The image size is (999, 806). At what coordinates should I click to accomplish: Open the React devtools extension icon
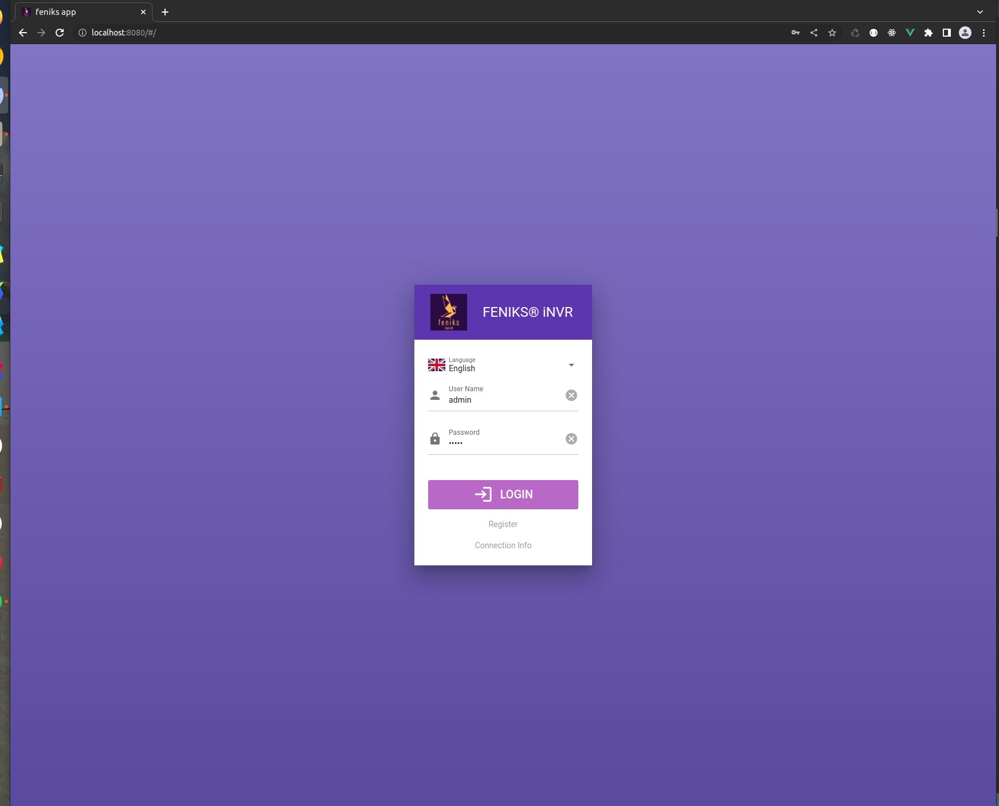[x=892, y=33]
